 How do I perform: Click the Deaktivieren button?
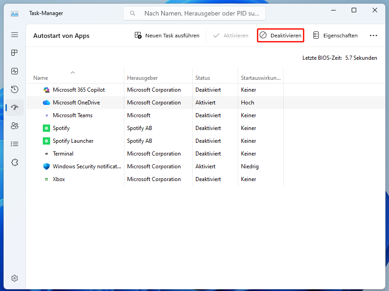coord(280,35)
